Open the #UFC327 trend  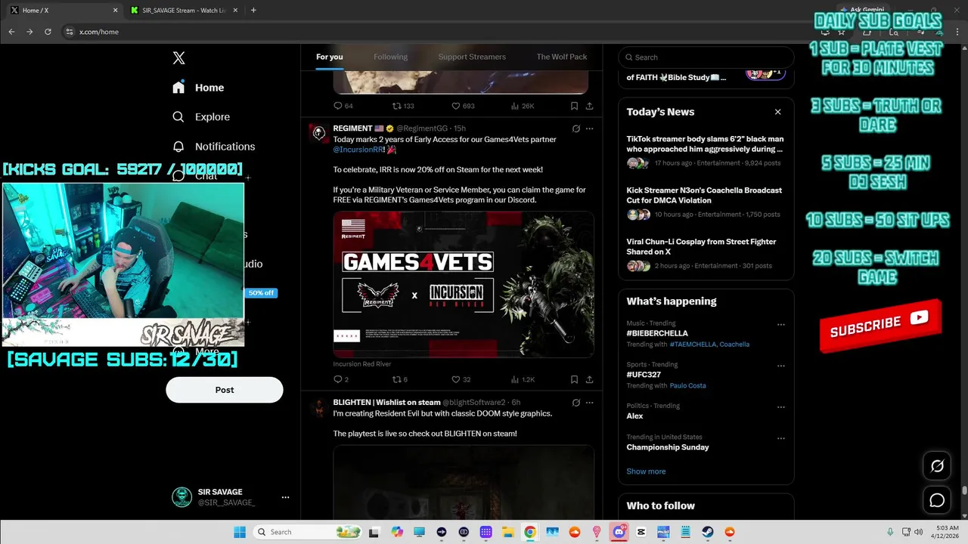tap(643, 375)
